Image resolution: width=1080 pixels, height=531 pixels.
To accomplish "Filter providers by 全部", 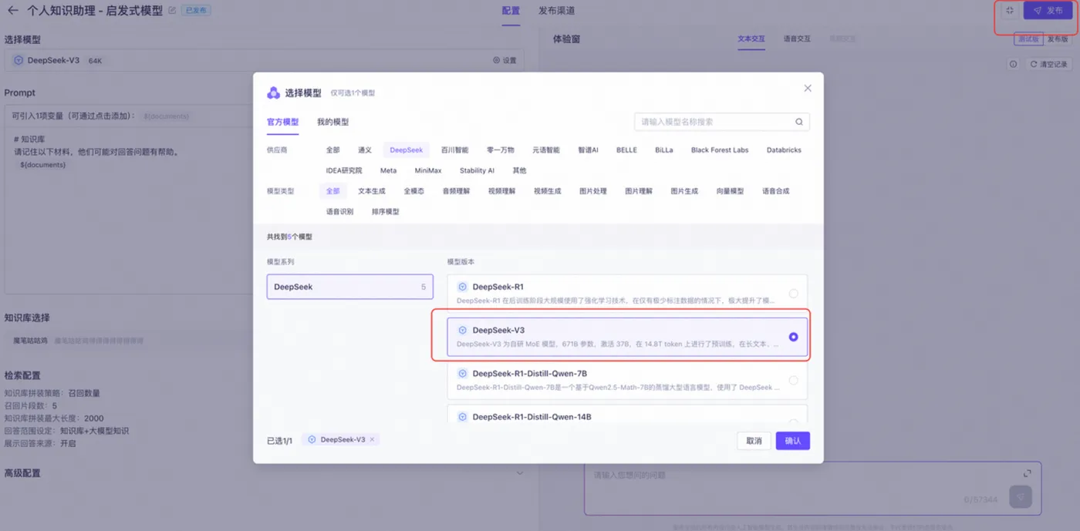I will (332, 150).
